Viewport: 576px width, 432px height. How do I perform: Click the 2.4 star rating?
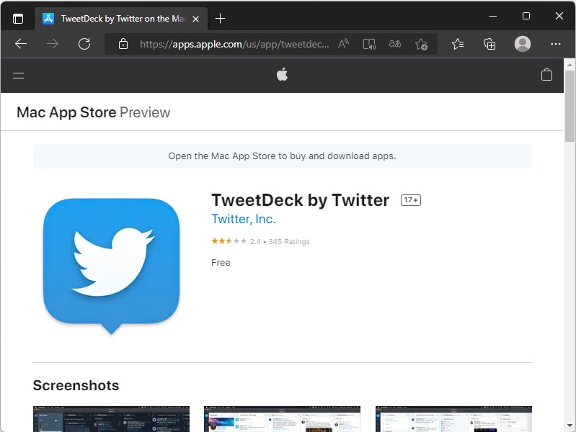[x=236, y=241]
